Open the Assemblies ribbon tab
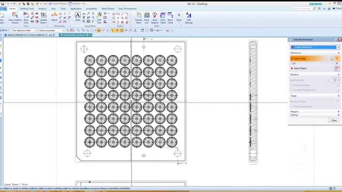 pos(91,9)
